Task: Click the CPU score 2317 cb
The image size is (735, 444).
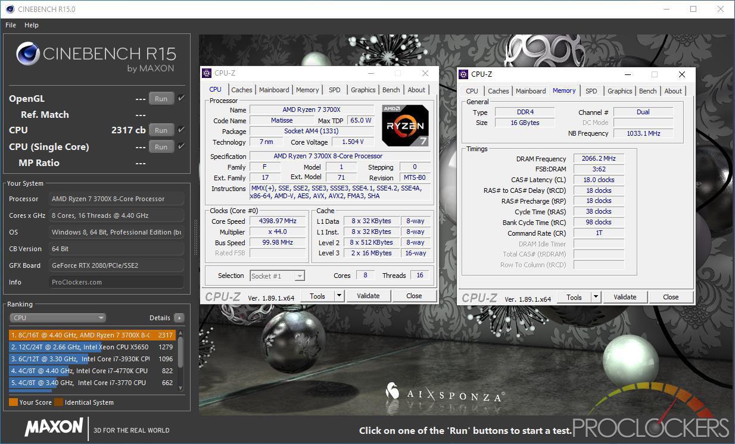Action: 128,130
